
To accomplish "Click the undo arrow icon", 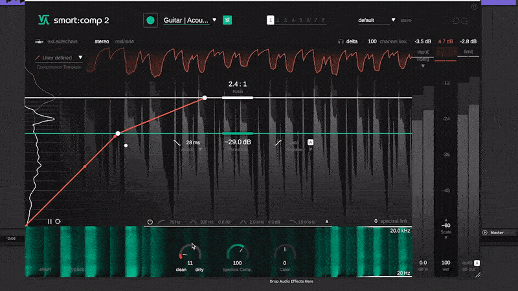I will tap(456, 21).
